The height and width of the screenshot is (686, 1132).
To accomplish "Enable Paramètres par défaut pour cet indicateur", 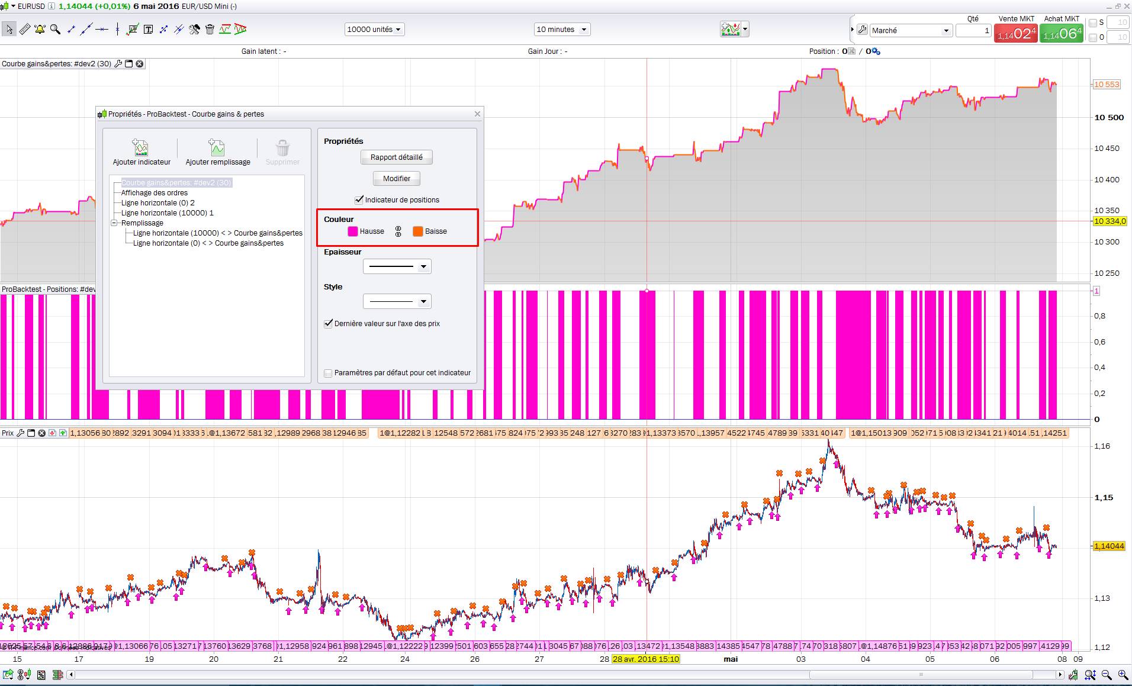I will tap(328, 373).
